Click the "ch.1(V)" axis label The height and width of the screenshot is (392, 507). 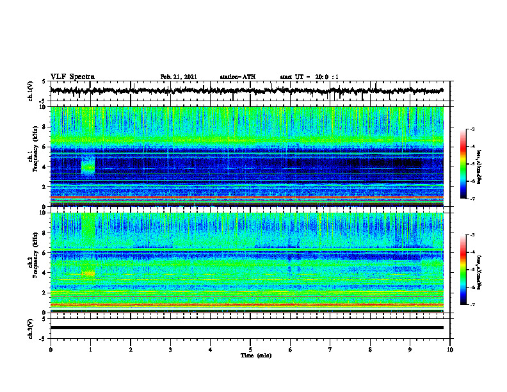coord(31,91)
